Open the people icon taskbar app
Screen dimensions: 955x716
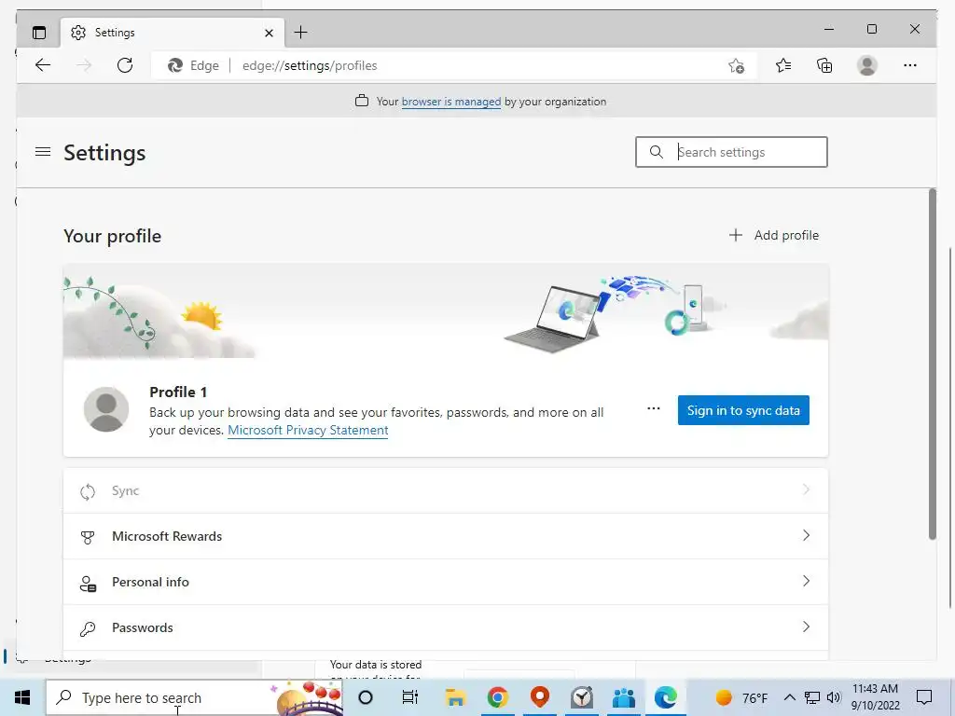tap(624, 697)
